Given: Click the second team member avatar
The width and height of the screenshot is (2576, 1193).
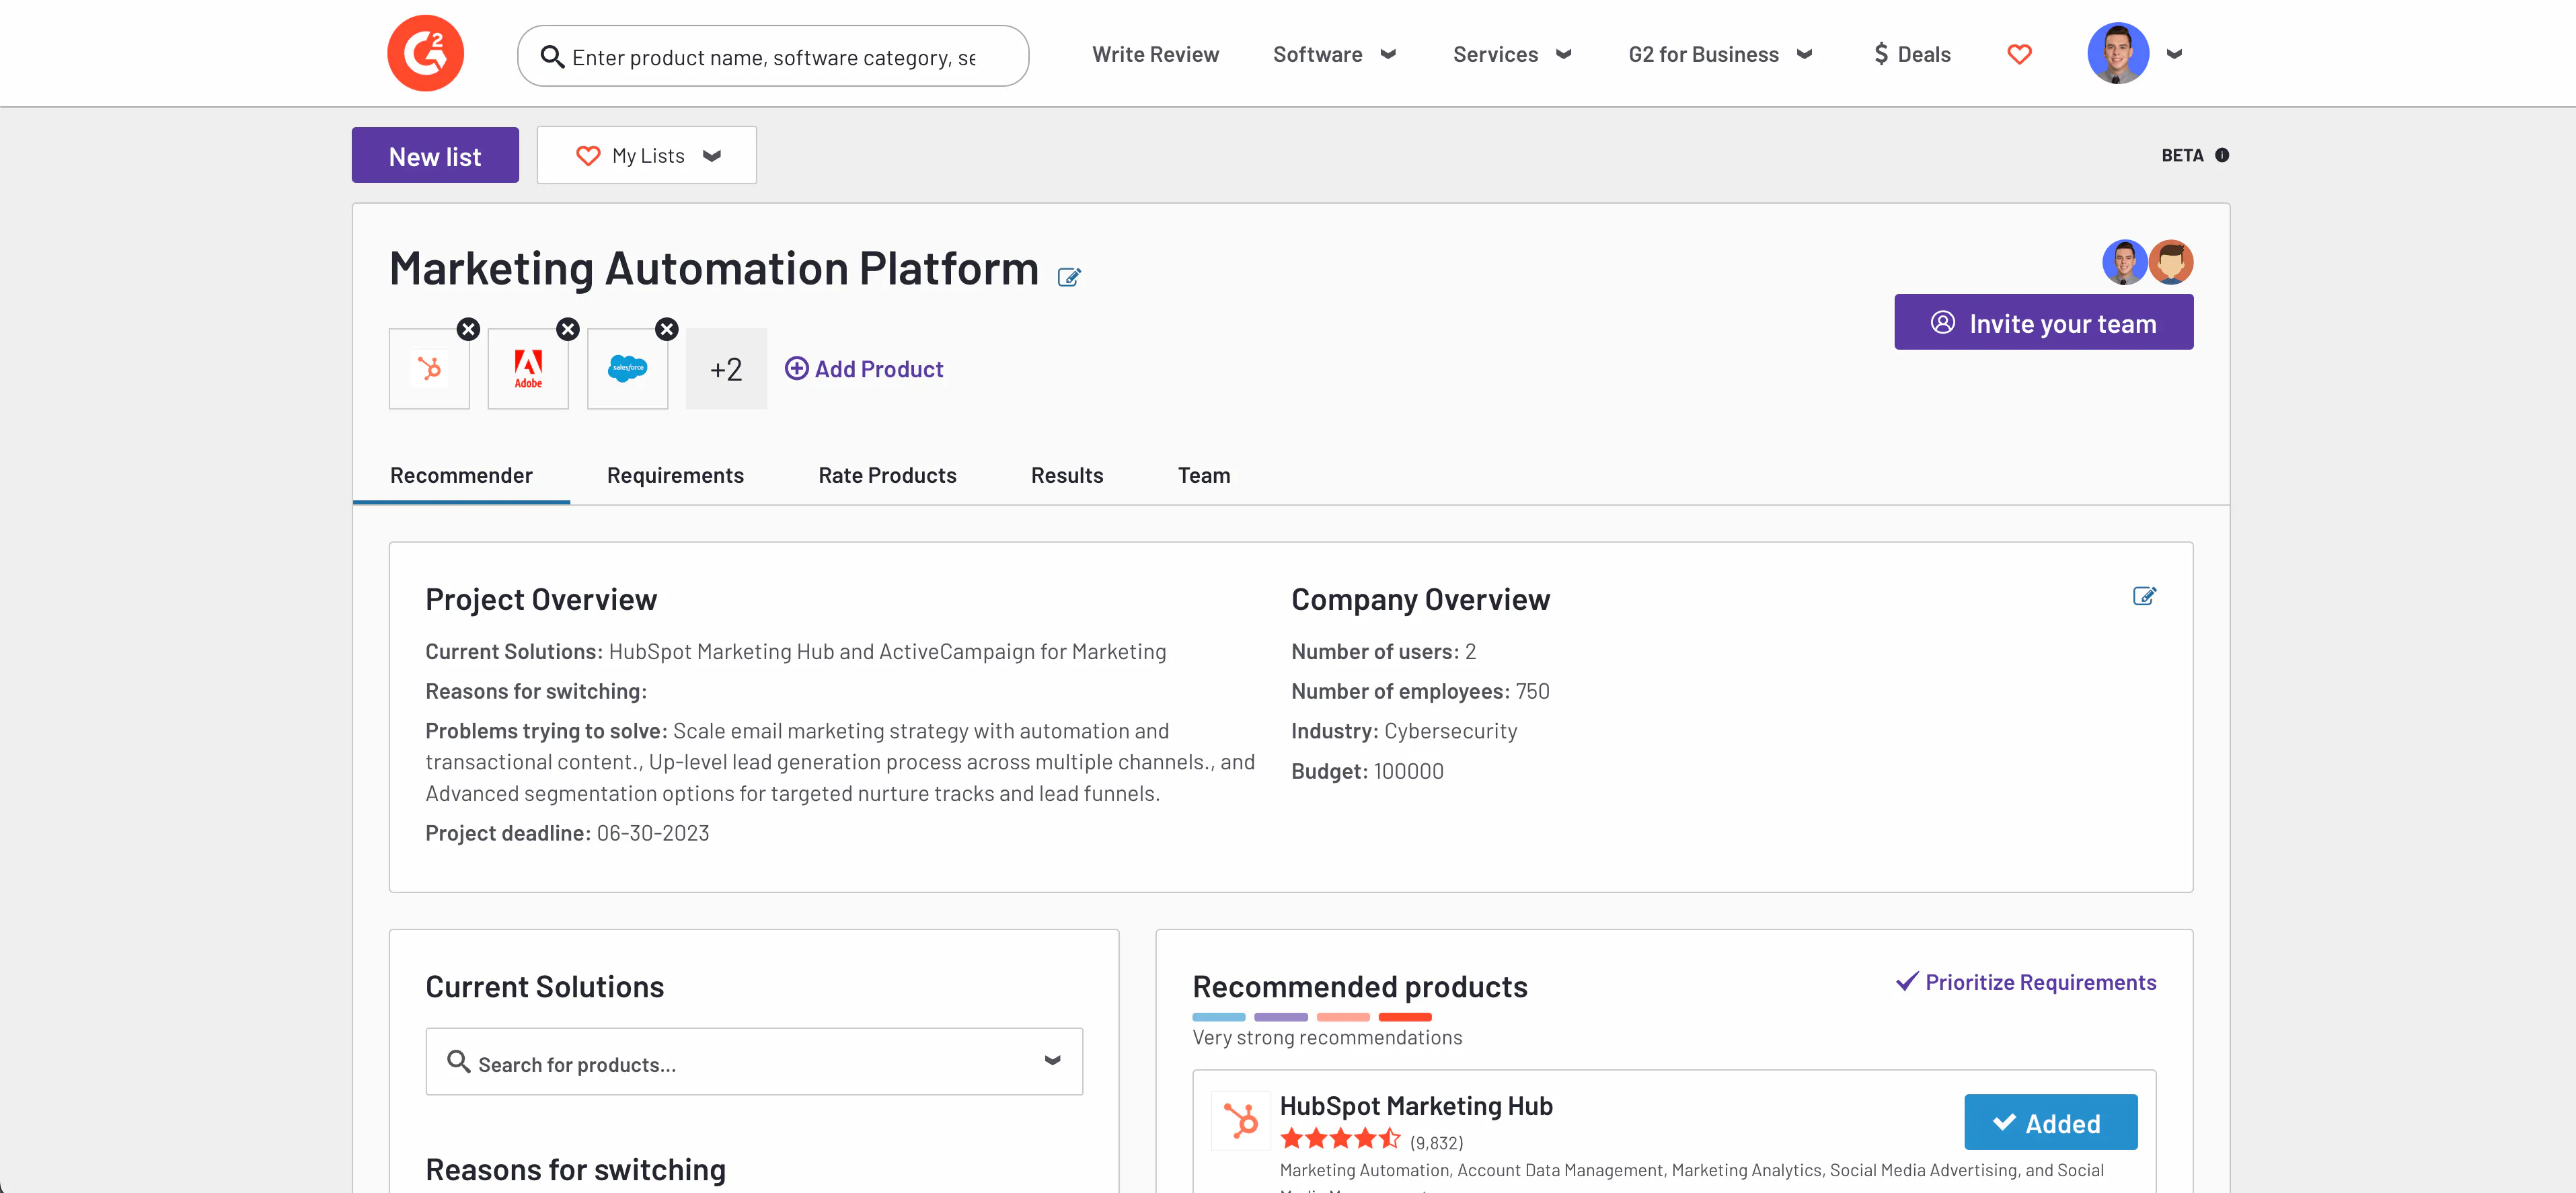Looking at the screenshot, I should [2171, 262].
